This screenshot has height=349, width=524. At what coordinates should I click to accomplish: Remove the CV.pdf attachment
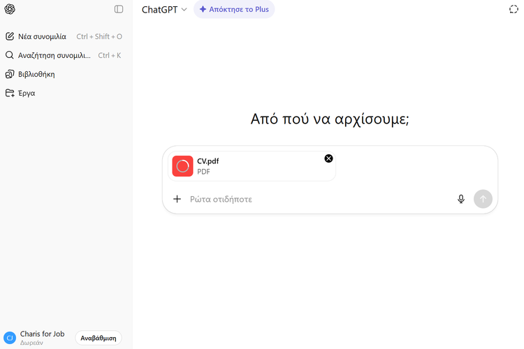click(x=328, y=158)
